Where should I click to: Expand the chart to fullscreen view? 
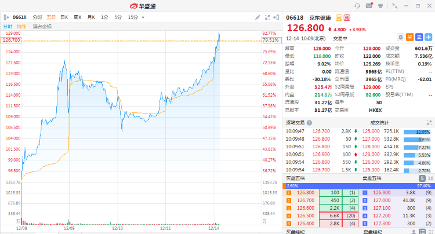pos(267,17)
